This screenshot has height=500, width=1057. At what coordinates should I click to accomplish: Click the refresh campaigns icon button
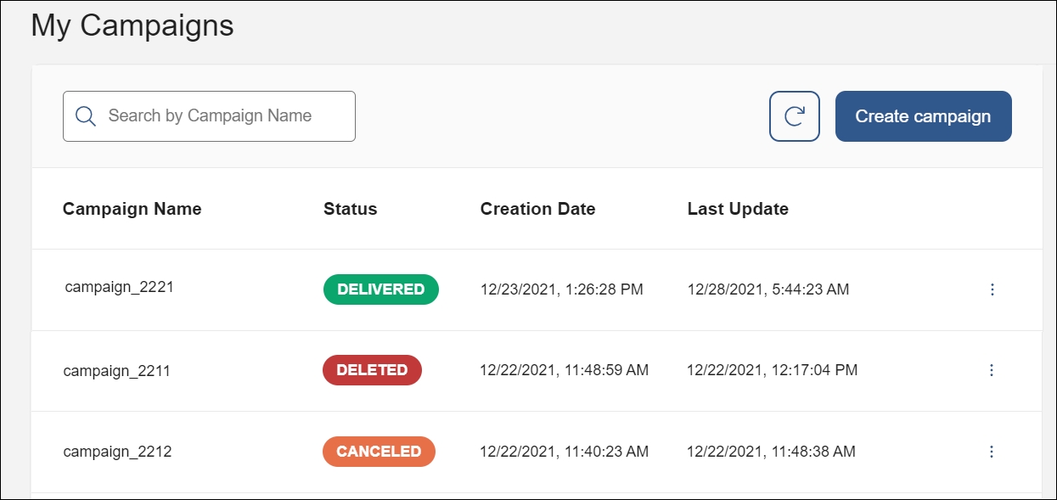(x=794, y=116)
